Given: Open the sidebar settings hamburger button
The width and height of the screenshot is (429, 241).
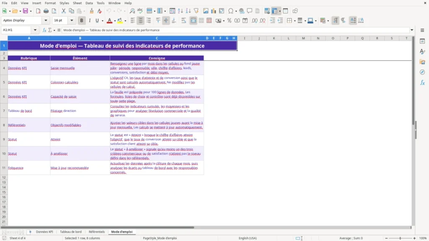Looking at the screenshot, I should click(422, 30).
